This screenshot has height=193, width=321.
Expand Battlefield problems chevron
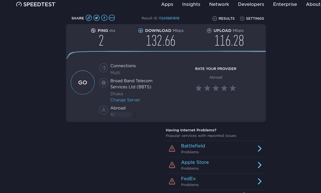point(259,149)
